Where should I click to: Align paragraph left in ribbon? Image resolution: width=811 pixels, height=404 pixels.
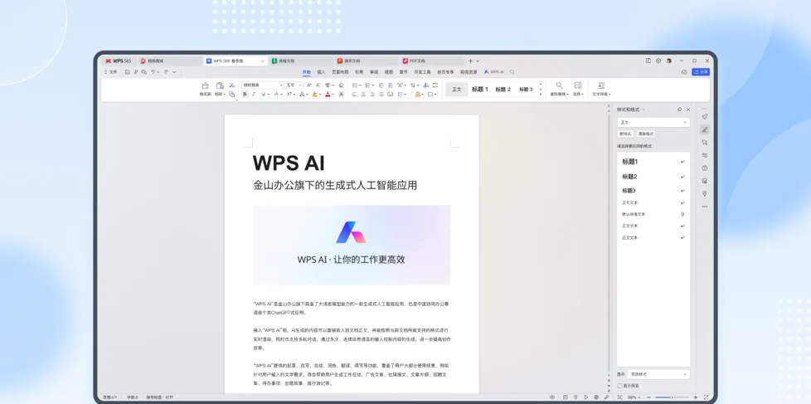[x=354, y=94]
